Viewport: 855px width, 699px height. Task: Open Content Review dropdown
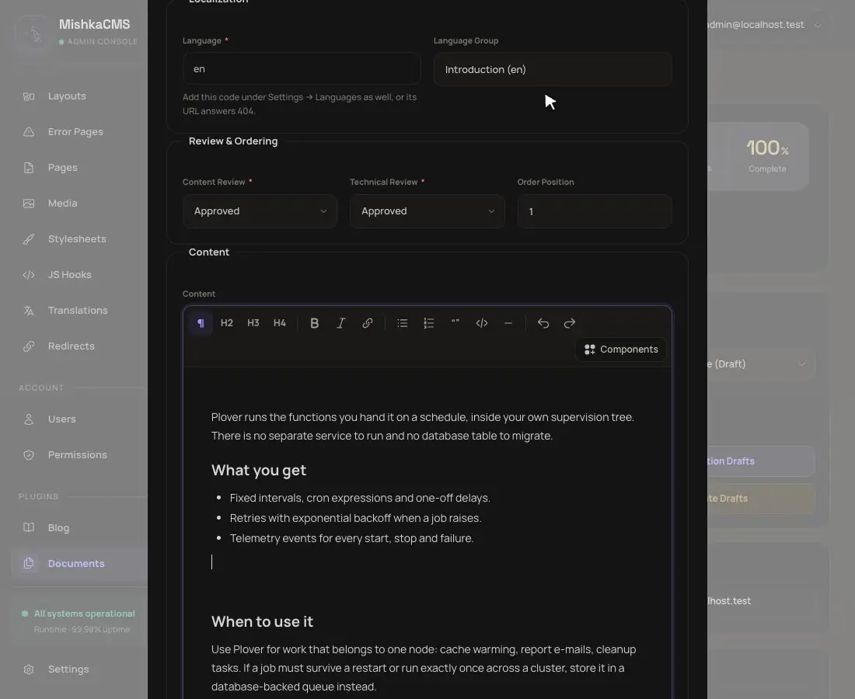260,211
